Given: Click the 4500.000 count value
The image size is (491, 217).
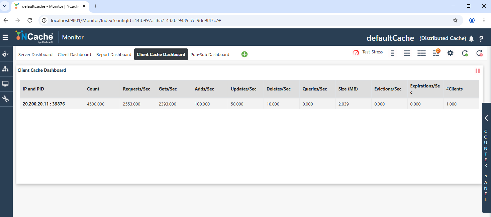Looking at the screenshot, I should [96, 104].
